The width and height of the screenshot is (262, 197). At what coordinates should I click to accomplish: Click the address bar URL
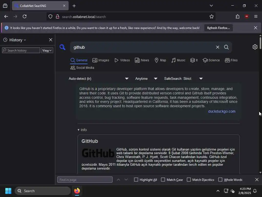coord(84,17)
